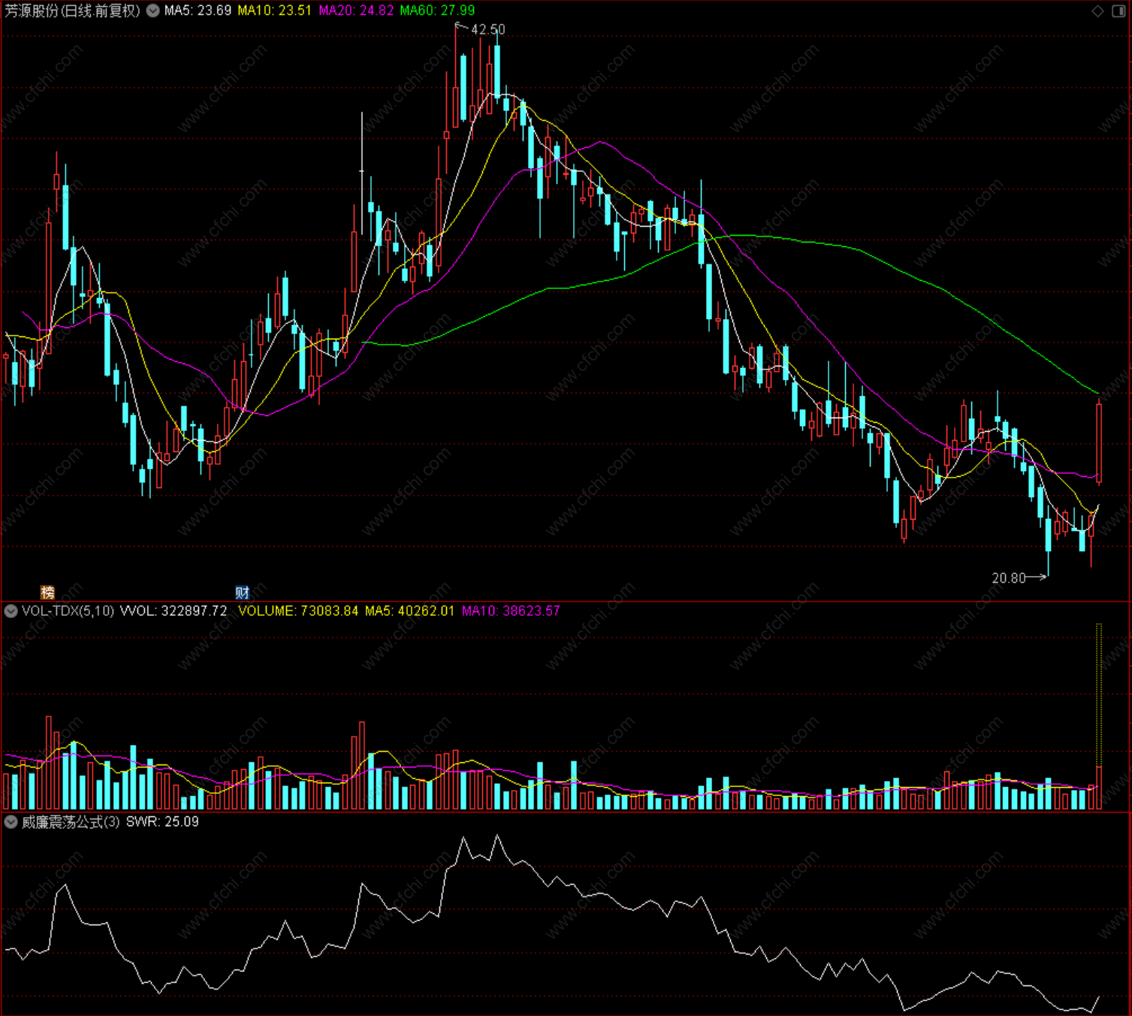Open the 财 financial marker on the timeline
This screenshot has width=1132, height=1016.
pos(242,592)
